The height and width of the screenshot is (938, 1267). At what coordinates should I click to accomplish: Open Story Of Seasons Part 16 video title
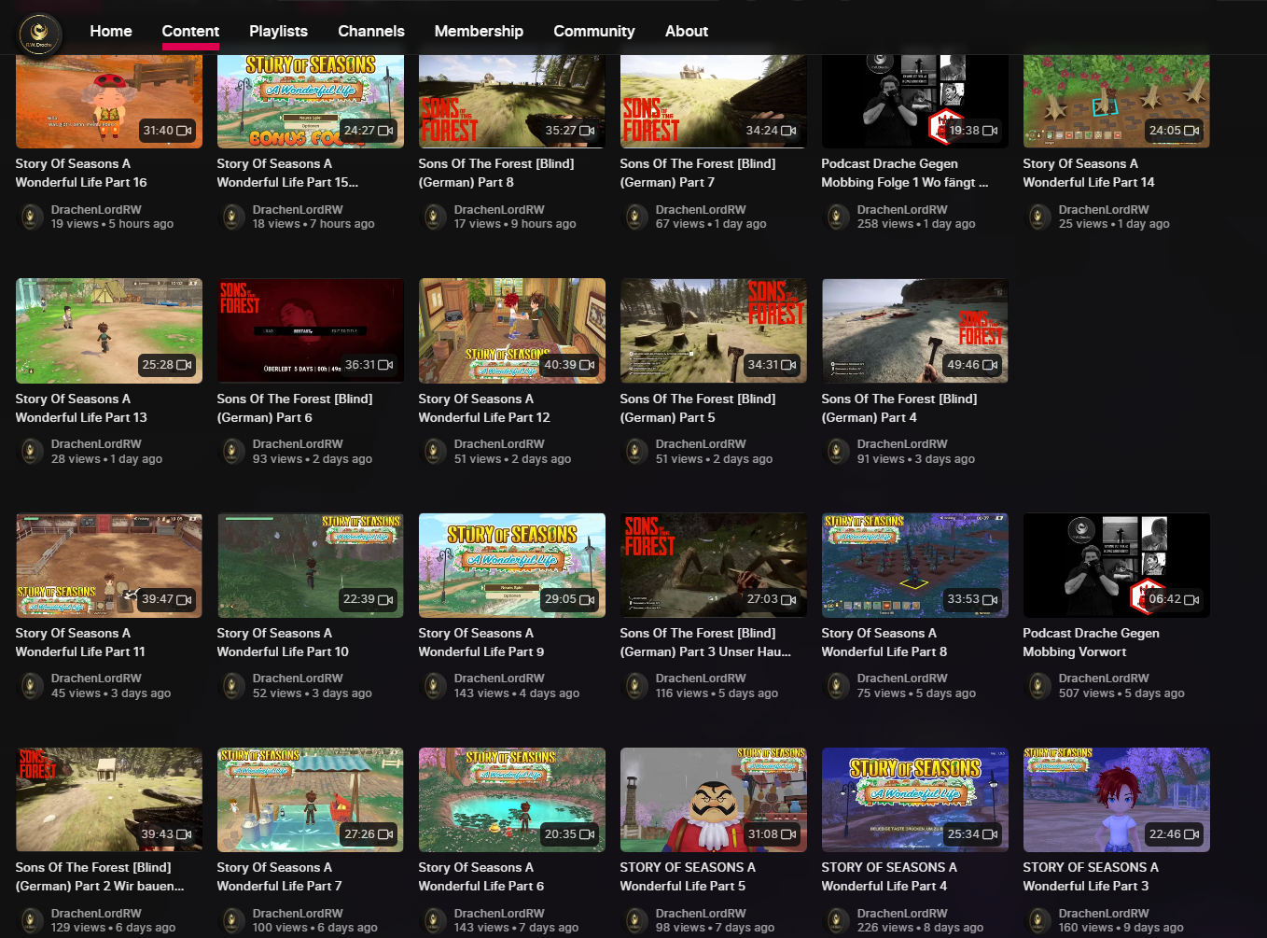(x=81, y=173)
